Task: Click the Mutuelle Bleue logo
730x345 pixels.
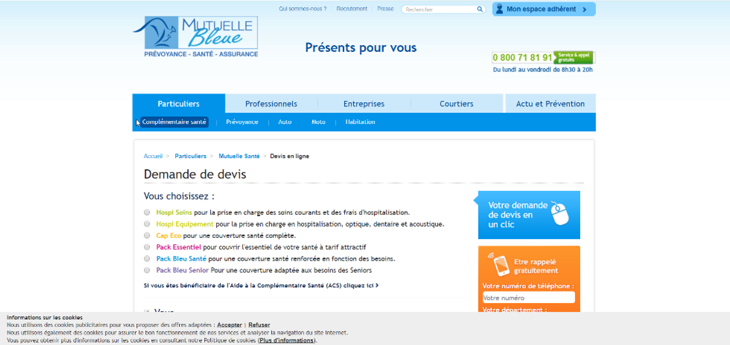Action: [x=195, y=36]
